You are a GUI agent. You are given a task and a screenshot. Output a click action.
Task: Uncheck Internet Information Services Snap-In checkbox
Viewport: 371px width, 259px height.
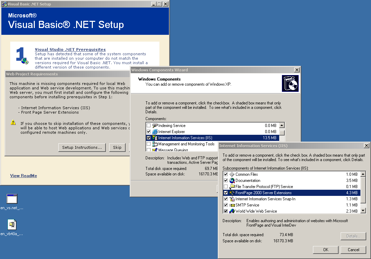pyautogui.click(x=226, y=199)
